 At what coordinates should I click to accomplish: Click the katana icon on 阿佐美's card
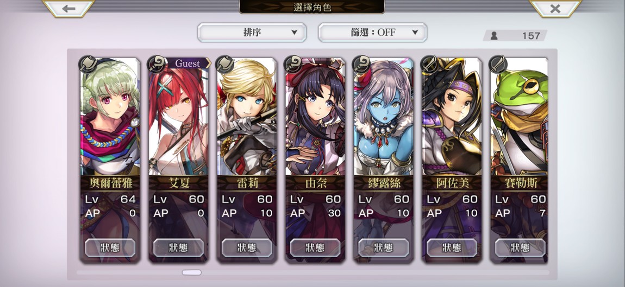click(x=430, y=63)
